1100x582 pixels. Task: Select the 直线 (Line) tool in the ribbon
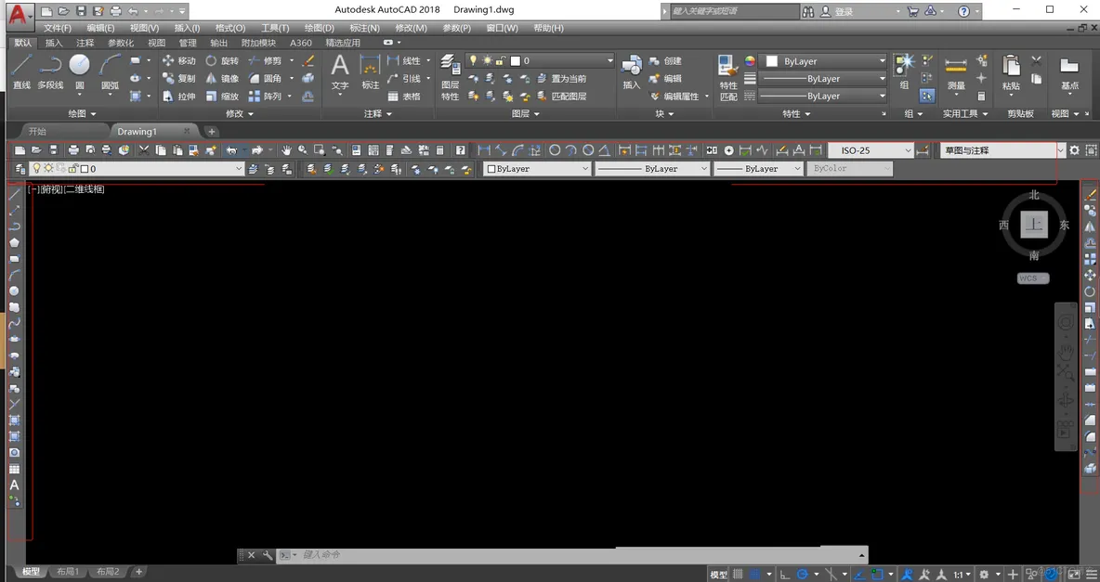tap(21, 72)
